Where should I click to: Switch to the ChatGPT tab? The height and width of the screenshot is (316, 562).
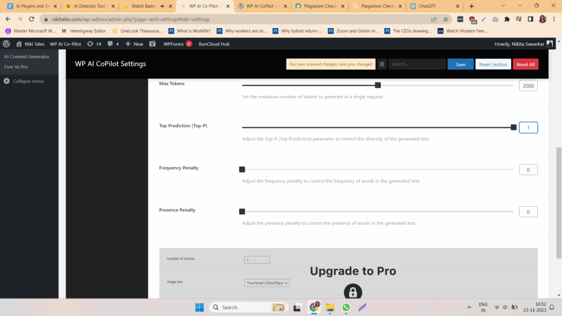[x=435, y=6]
